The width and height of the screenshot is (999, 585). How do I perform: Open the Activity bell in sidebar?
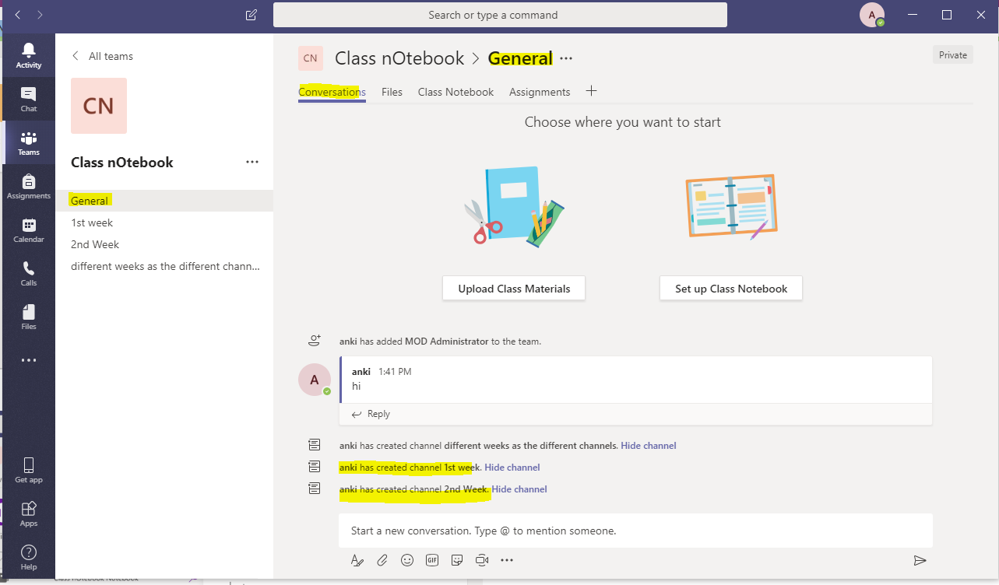pyautogui.click(x=29, y=55)
